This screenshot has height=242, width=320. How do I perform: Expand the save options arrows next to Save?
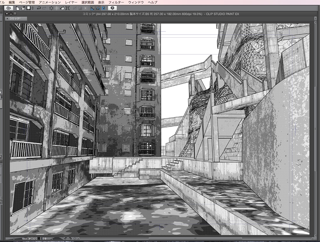coord(32,8)
